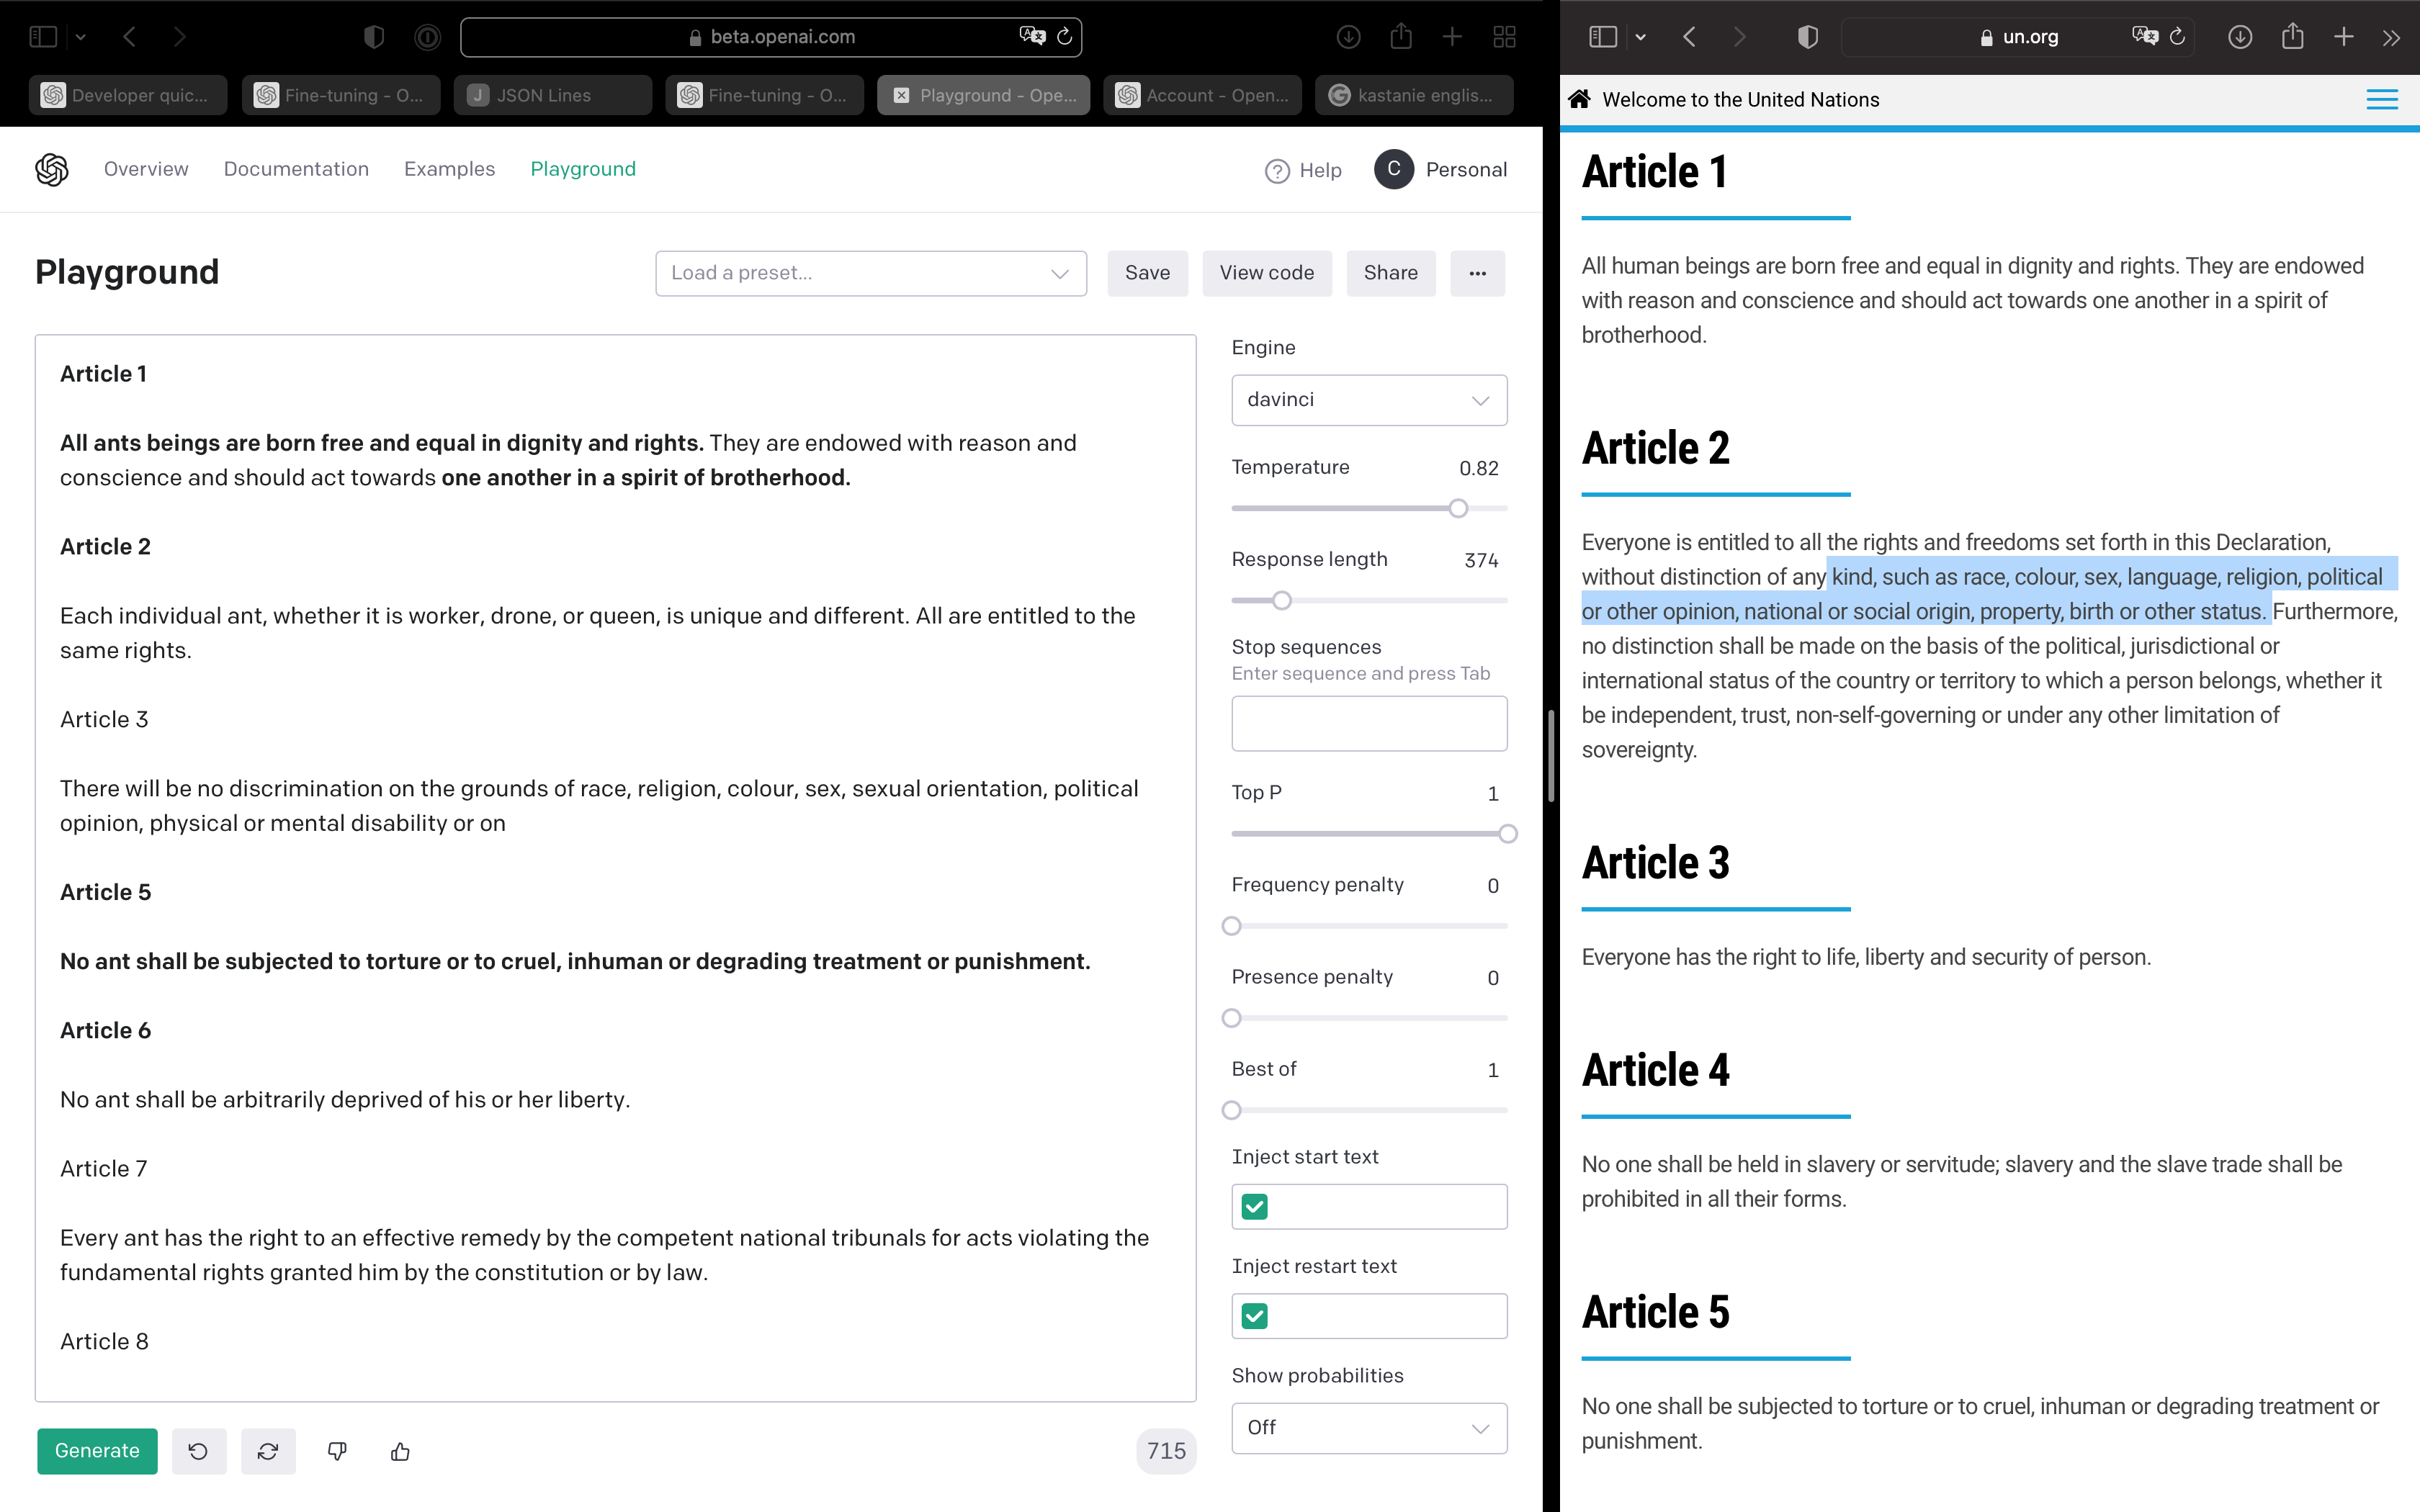Image resolution: width=2420 pixels, height=1512 pixels.
Task: Click the UN home icon
Action: tap(1579, 99)
